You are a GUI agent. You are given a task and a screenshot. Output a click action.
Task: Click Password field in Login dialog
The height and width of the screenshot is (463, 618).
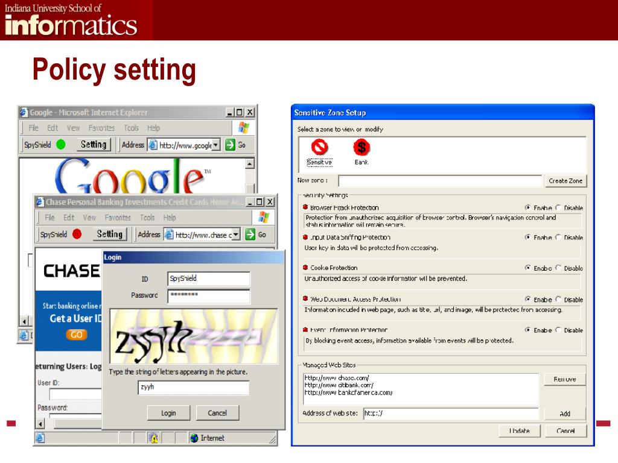click(208, 296)
